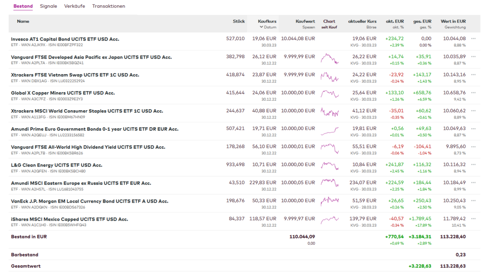The width and height of the screenshot is (481, 272).
Task: Open ellipsis menu for VanEck EM Local Currency Bond
Action: point(473,201)
